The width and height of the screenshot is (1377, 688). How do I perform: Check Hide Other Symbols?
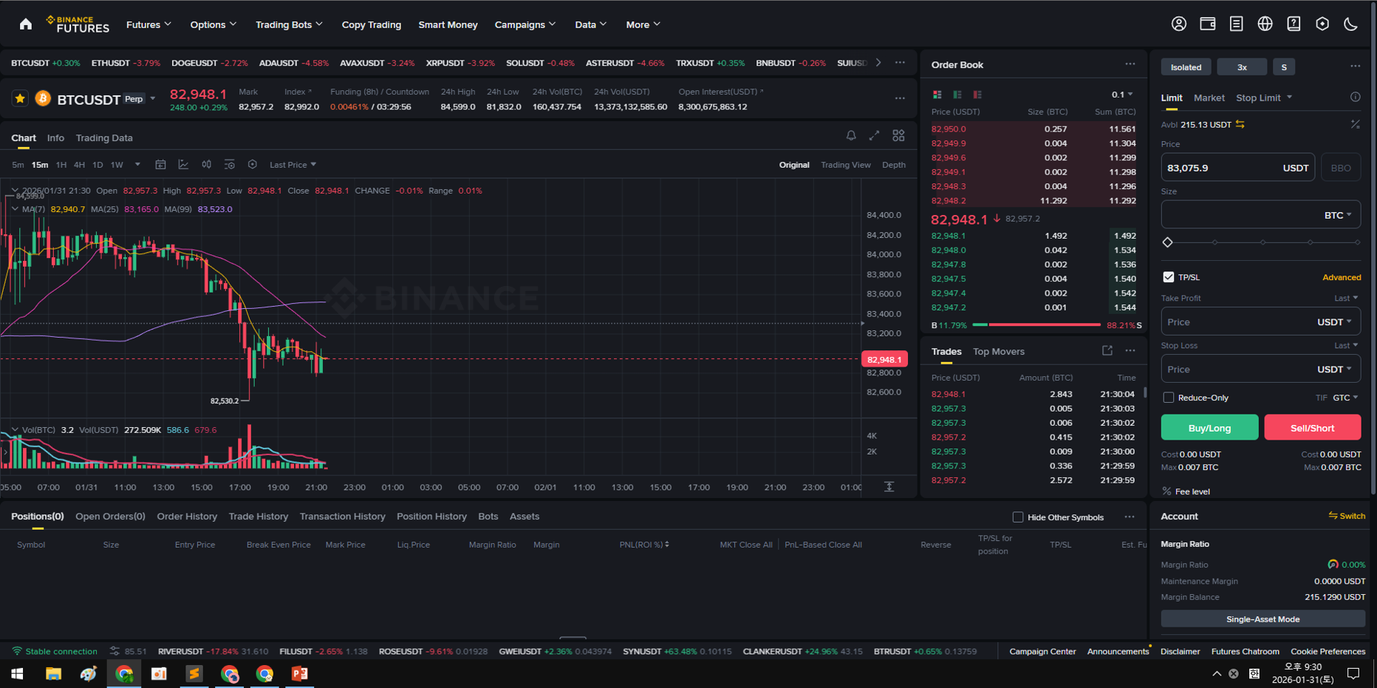coord(1018,517)
